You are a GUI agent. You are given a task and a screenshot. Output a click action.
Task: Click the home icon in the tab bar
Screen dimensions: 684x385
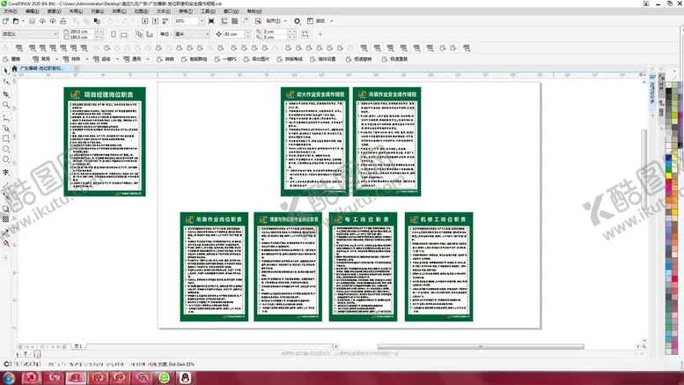point(14,69)
